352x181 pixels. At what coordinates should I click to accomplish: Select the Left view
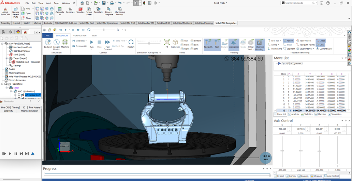click(x=194, y=49)
